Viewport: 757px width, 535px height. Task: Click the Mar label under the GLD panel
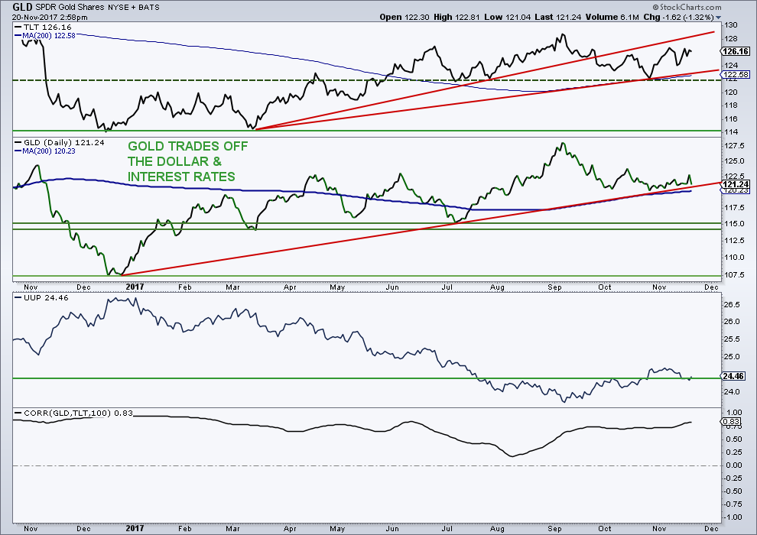pyautogui.click(x=232, y=287)
